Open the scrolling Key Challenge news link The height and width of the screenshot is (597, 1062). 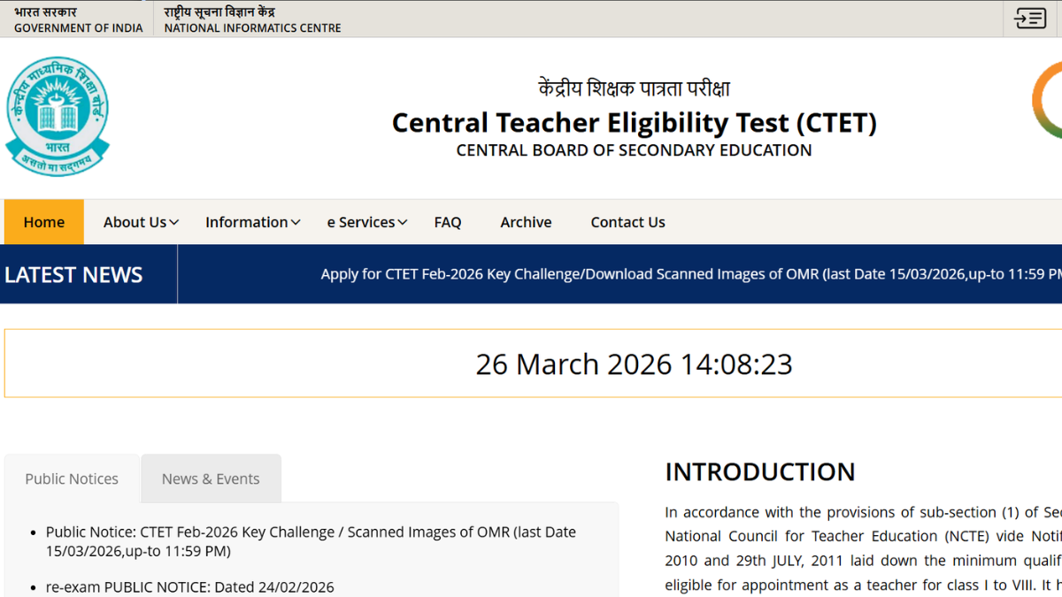click(x=690, y=274)
